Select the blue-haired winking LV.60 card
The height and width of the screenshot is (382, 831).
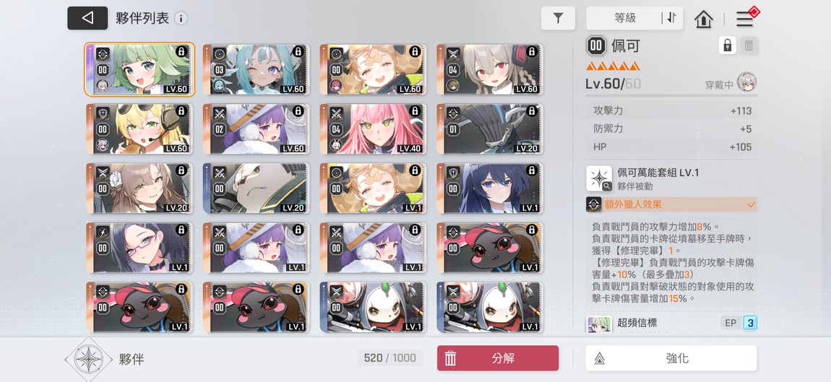point(257,69)
